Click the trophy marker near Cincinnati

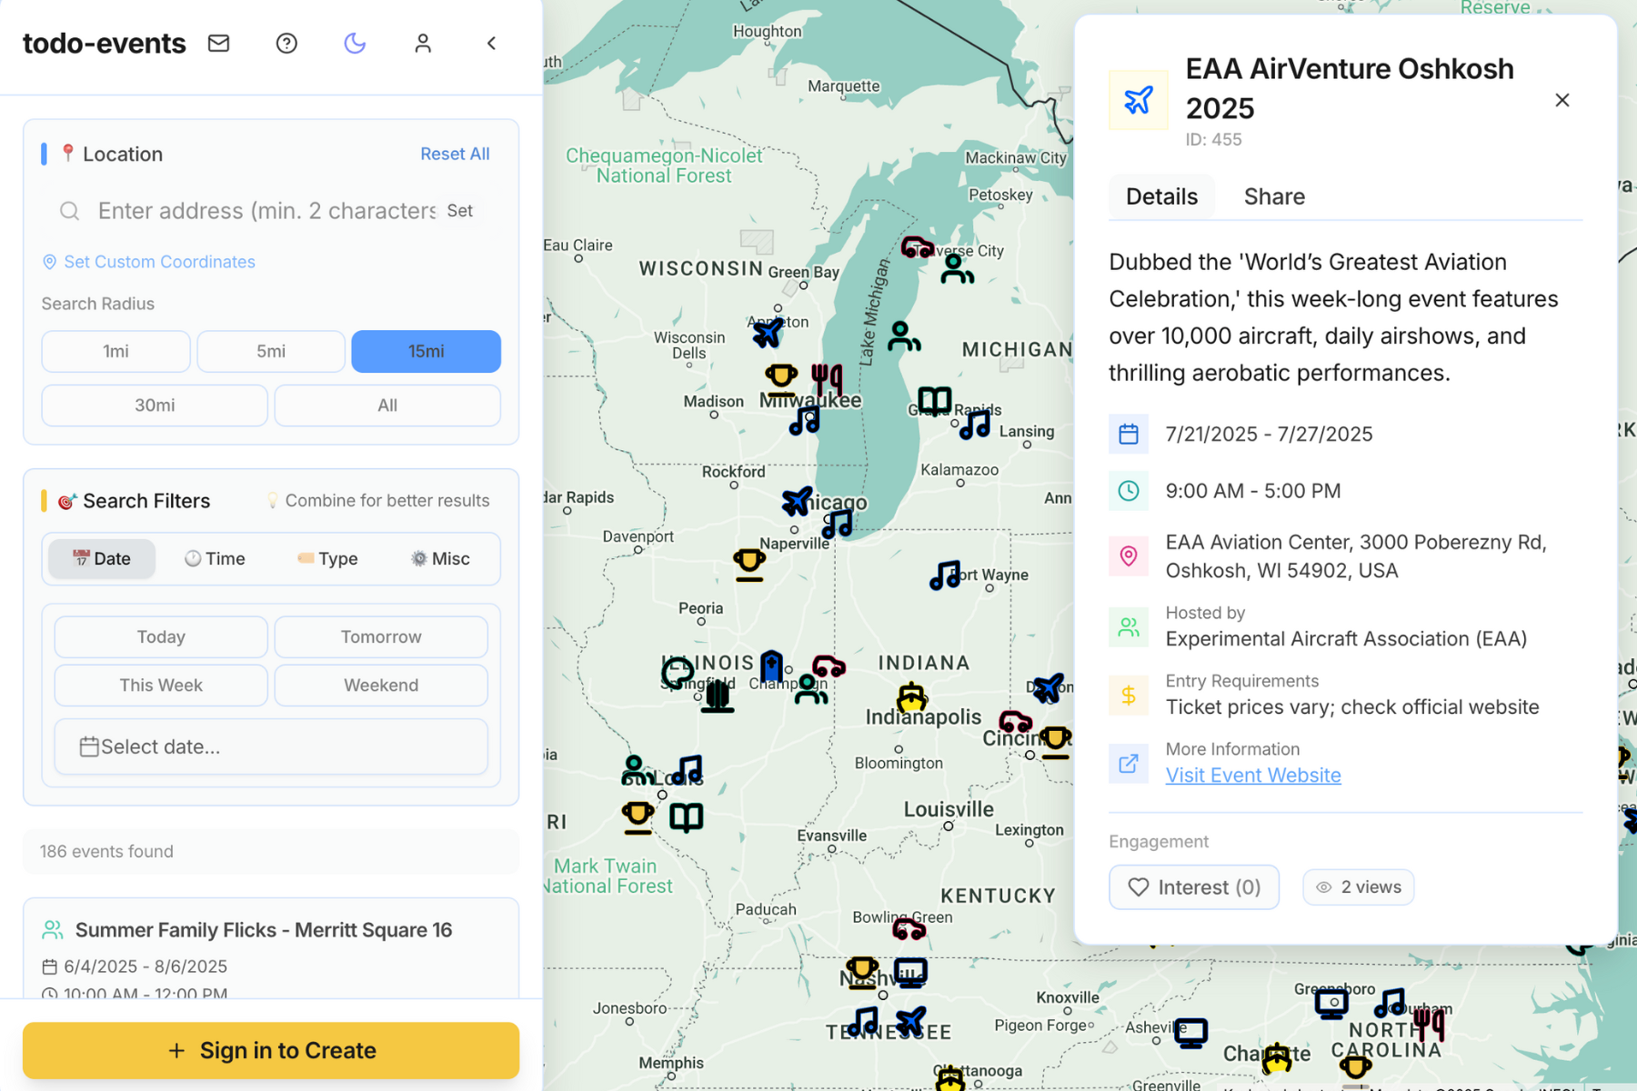pos(1055,740)
